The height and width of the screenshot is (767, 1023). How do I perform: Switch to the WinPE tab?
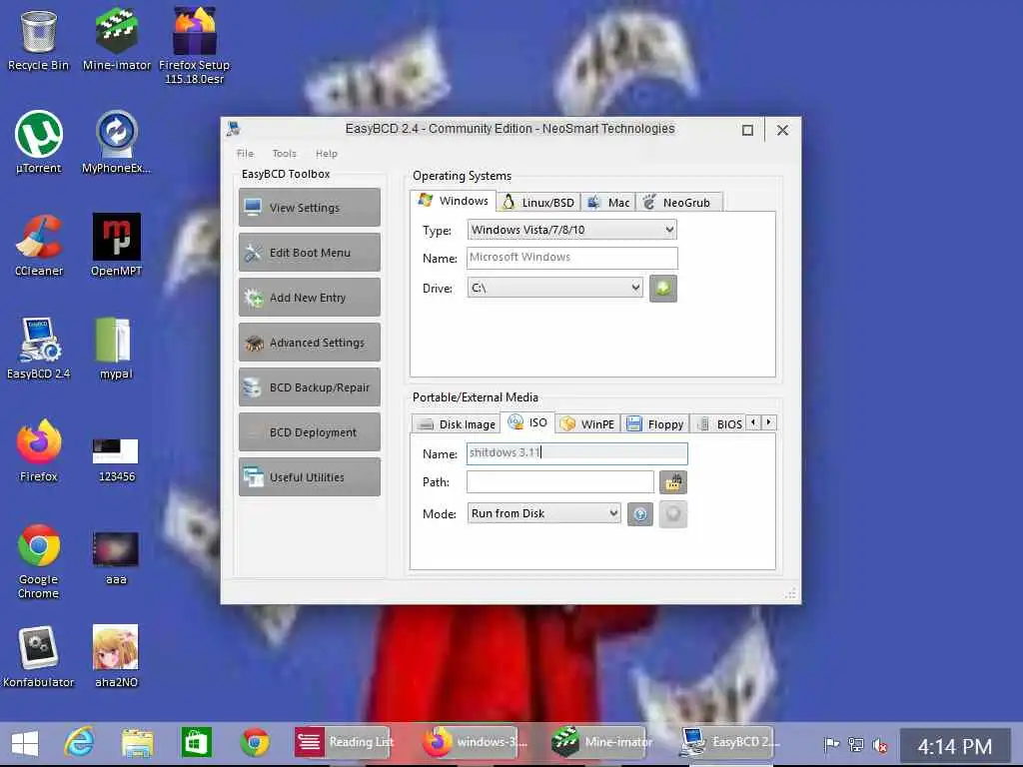587,423
